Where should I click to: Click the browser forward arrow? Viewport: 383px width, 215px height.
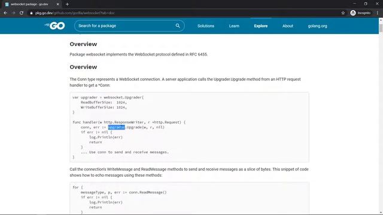[x=13, y=13]
